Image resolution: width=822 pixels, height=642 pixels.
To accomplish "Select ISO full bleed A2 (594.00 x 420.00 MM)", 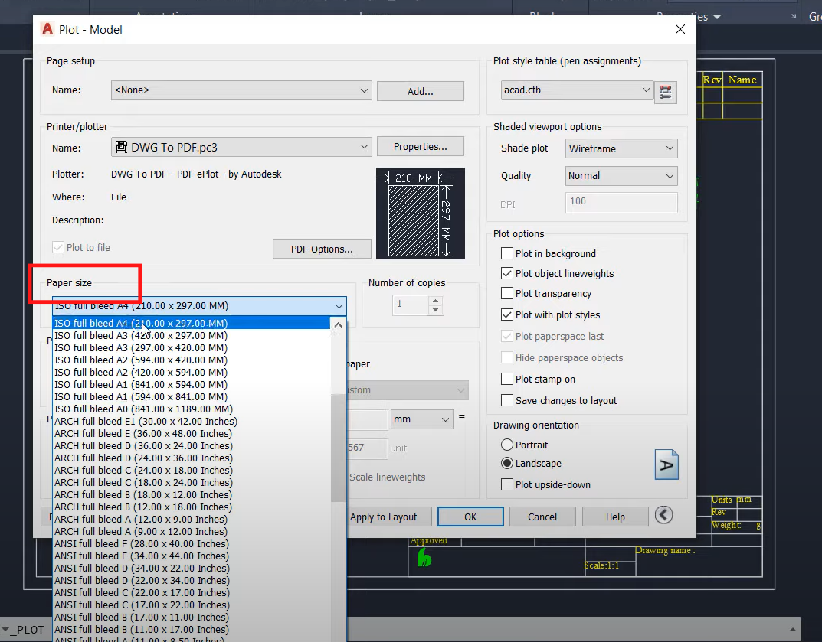I will [x=192, y=360].
